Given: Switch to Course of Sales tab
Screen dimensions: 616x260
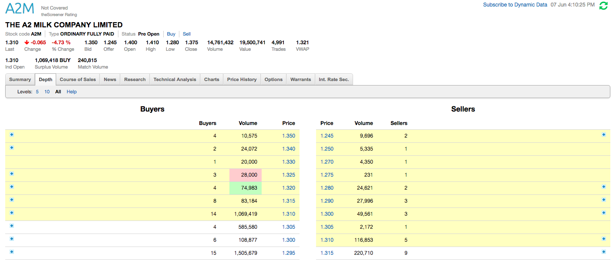Looking at the screenshot, I should pos(78,79).
